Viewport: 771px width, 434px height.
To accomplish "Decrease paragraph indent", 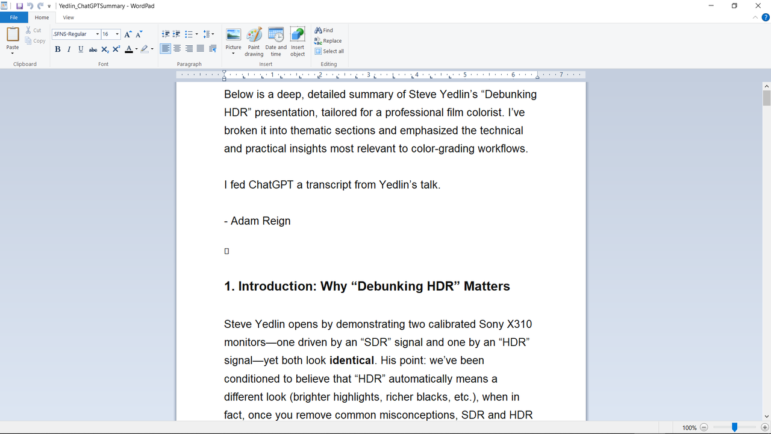I will tap(166, 34).
